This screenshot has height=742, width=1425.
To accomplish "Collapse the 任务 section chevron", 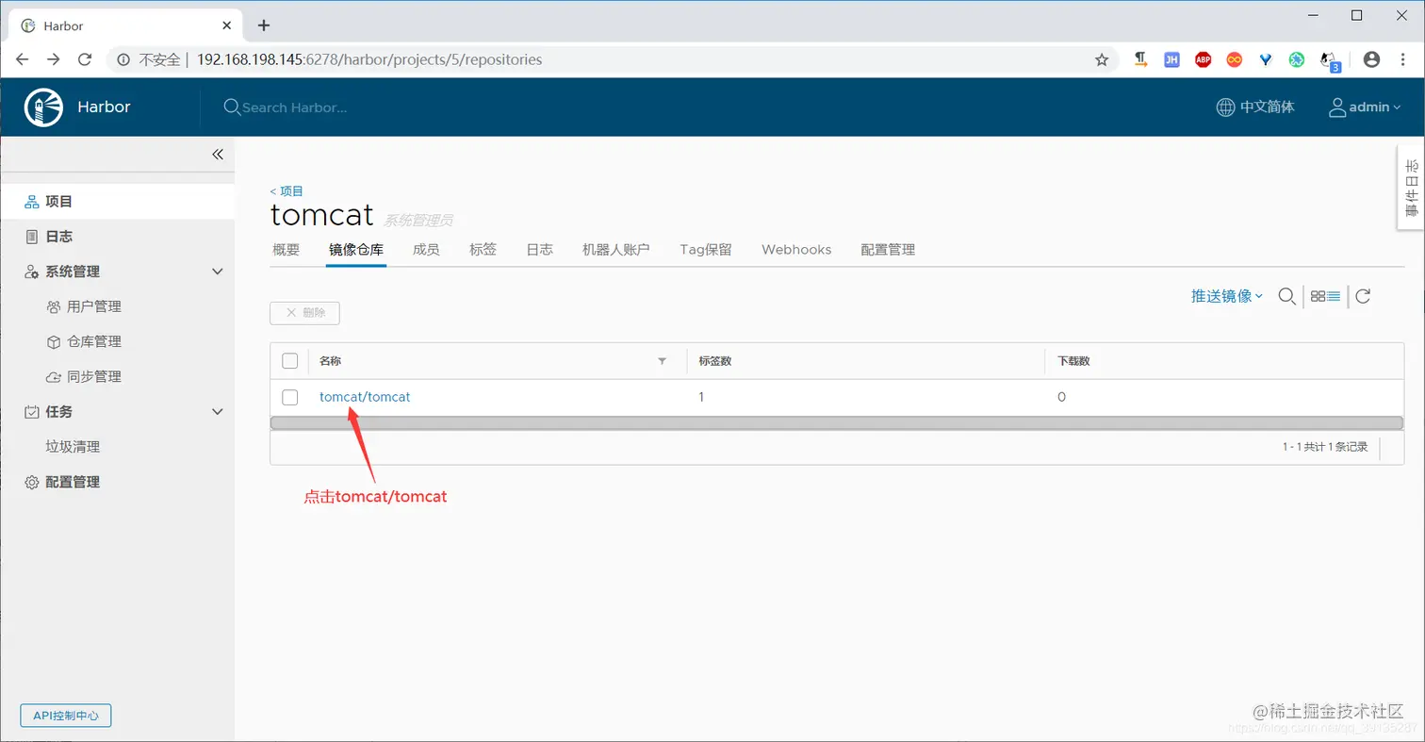I will coord(218,412).
